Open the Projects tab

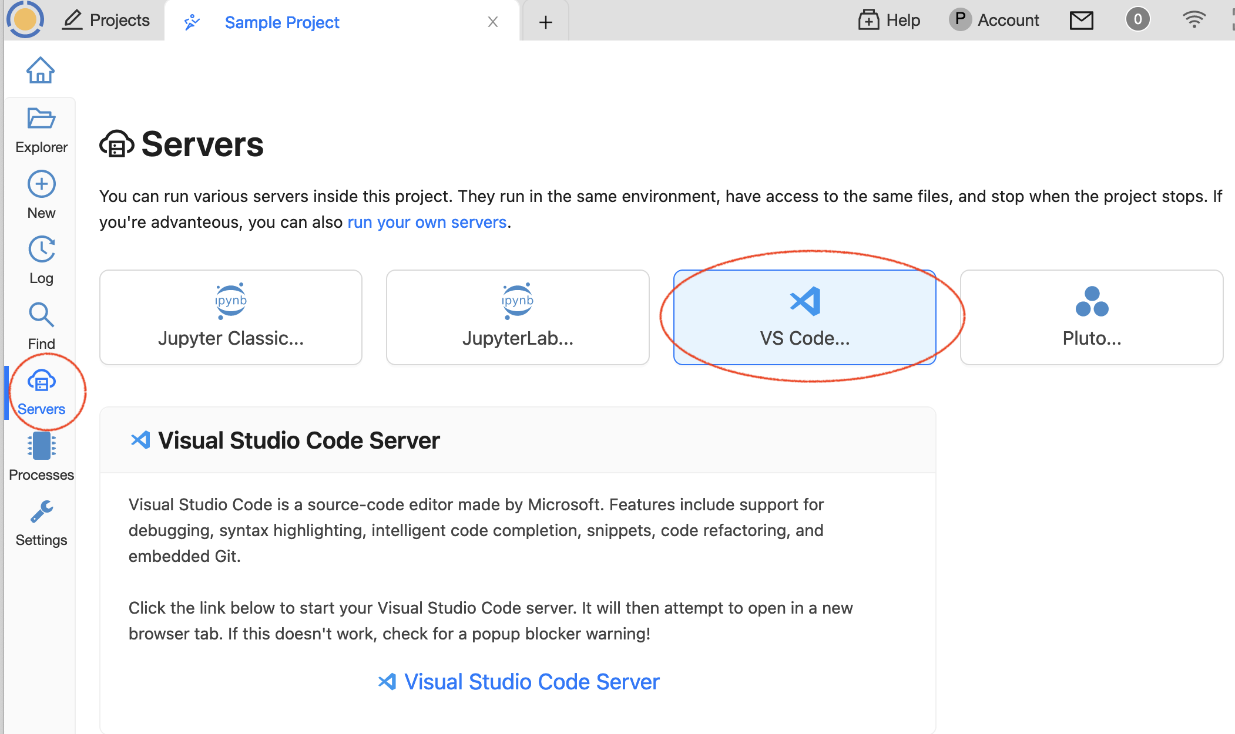[x=106, y=20]
